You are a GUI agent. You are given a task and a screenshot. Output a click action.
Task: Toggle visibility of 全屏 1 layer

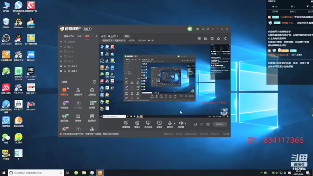click(x=61, y=71)
